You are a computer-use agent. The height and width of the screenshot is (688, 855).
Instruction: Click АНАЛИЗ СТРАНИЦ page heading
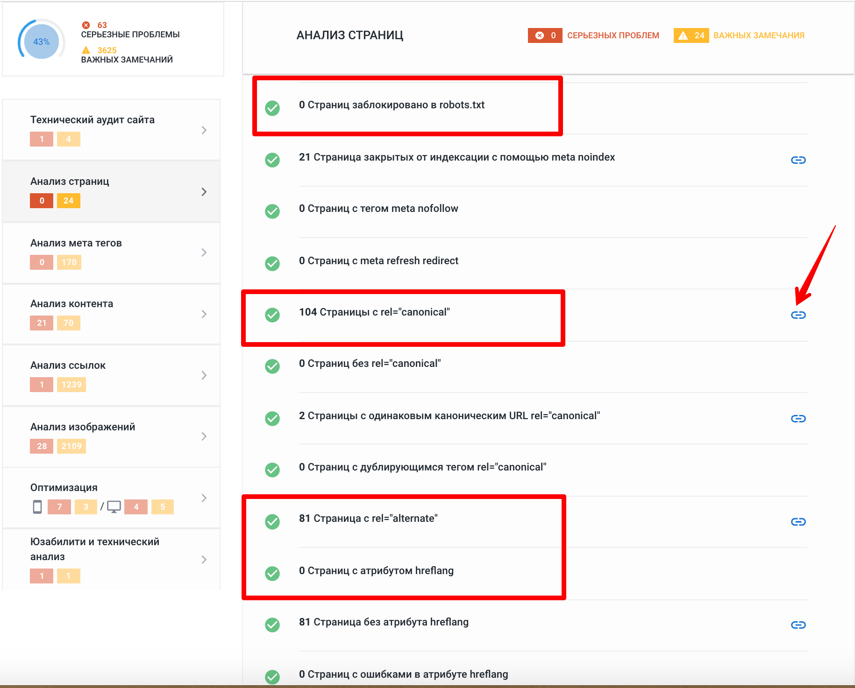[350, 35]
